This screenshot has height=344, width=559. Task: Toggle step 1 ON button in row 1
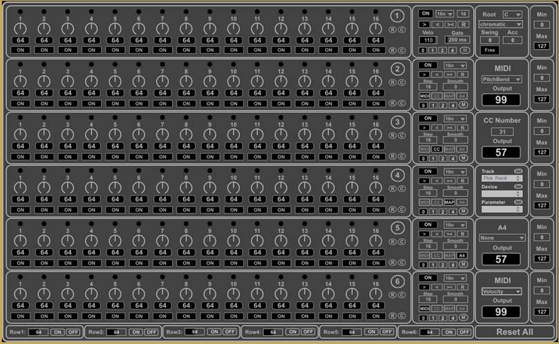coord(21,50)
